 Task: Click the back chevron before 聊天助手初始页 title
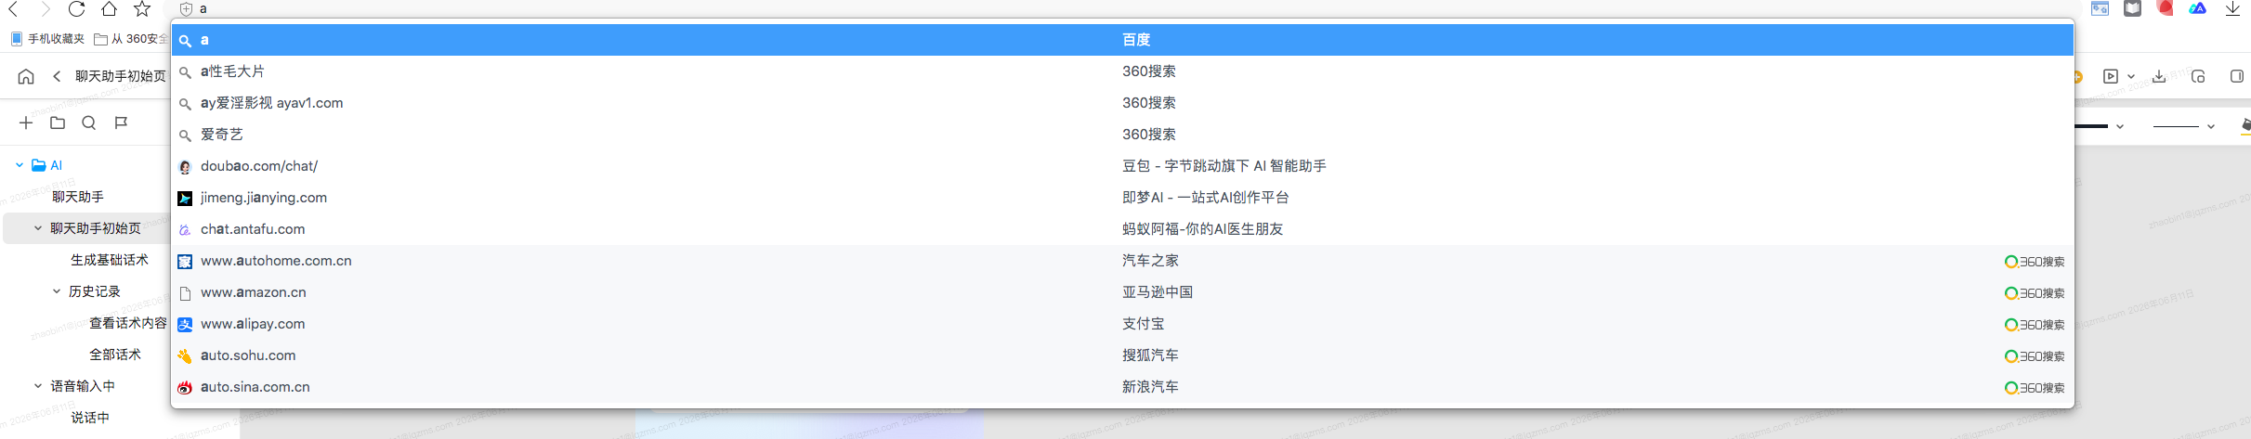coord(57,76)
